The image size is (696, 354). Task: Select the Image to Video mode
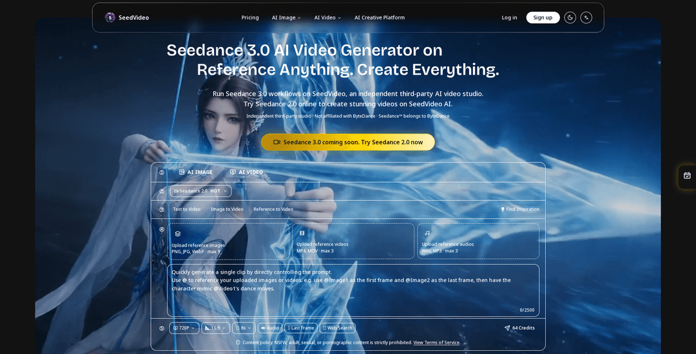227,209
